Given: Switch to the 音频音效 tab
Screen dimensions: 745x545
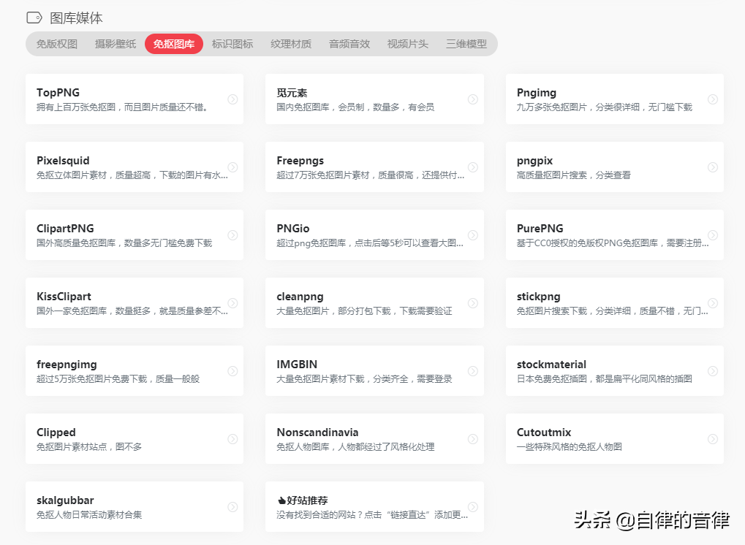Looking at the screenshot, I should [349, 44].
